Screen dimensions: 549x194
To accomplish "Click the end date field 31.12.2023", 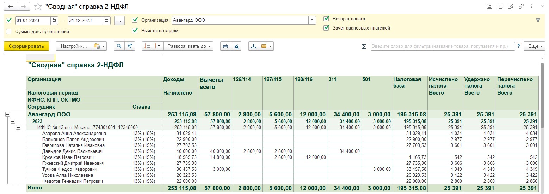I will 85,20.
